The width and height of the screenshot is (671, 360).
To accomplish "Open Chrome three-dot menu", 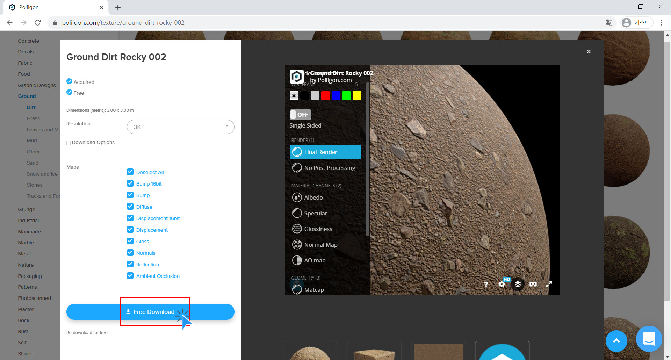I will 661,23.
